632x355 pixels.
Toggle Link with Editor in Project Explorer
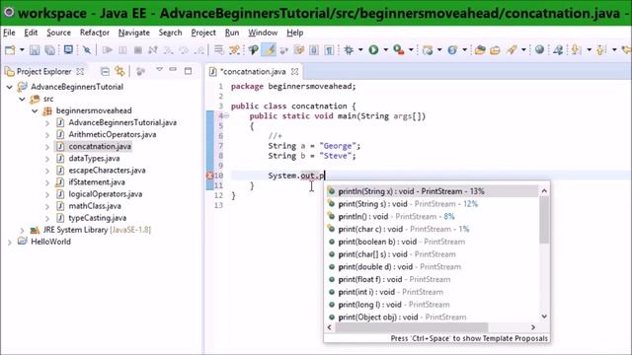click(x=119, y=71)
